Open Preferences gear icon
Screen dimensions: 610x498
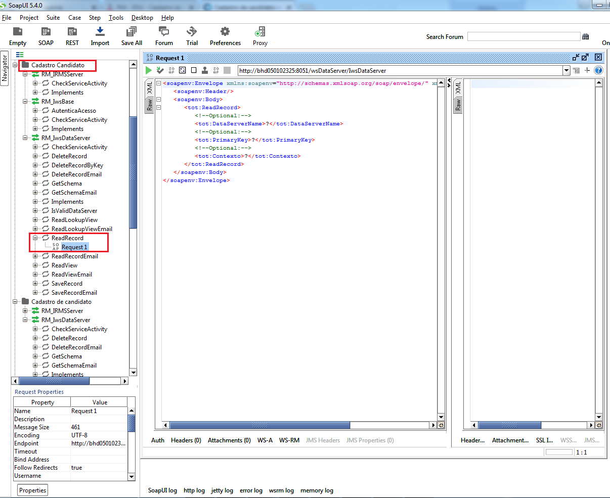[x=225, y=31]
